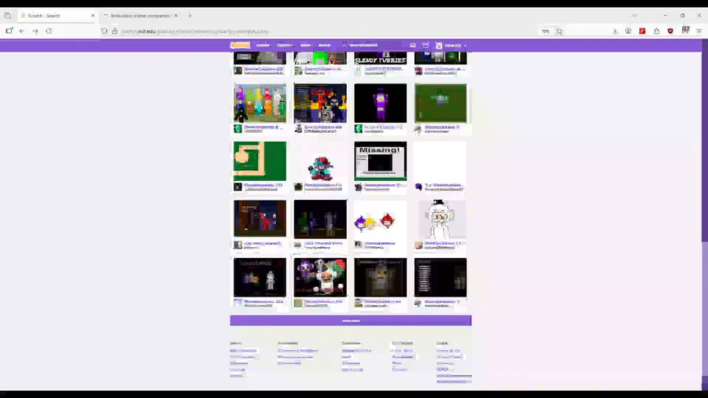The width and height of the screenshot is (708, 398).
Task: Open the Firefox downloads panel
Action: (615, 31)
